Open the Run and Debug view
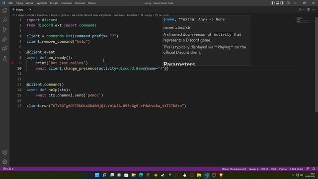 (4, 39)
